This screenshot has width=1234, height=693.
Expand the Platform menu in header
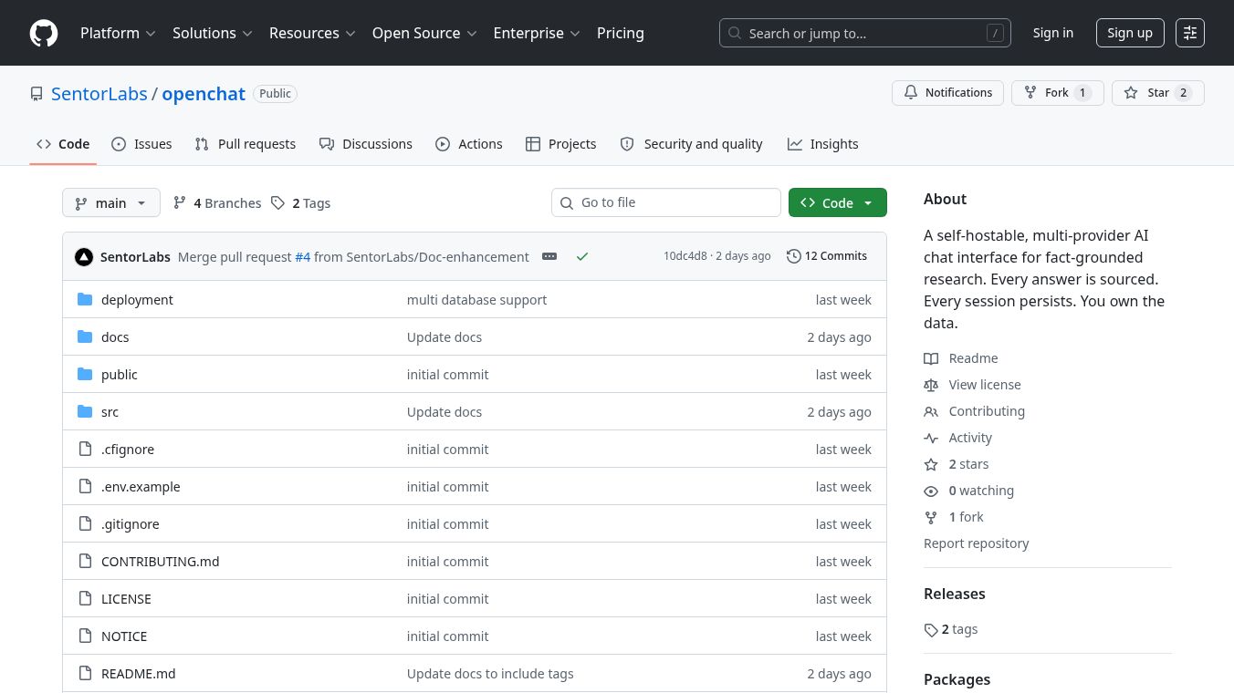(118, 33)
